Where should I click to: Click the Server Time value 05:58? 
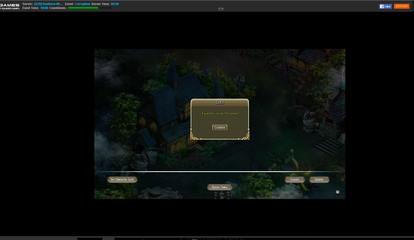[x=115, y=4]
